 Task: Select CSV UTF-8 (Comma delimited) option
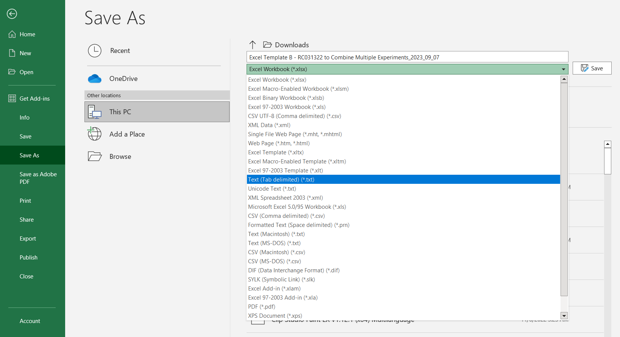tap(403, 116)
